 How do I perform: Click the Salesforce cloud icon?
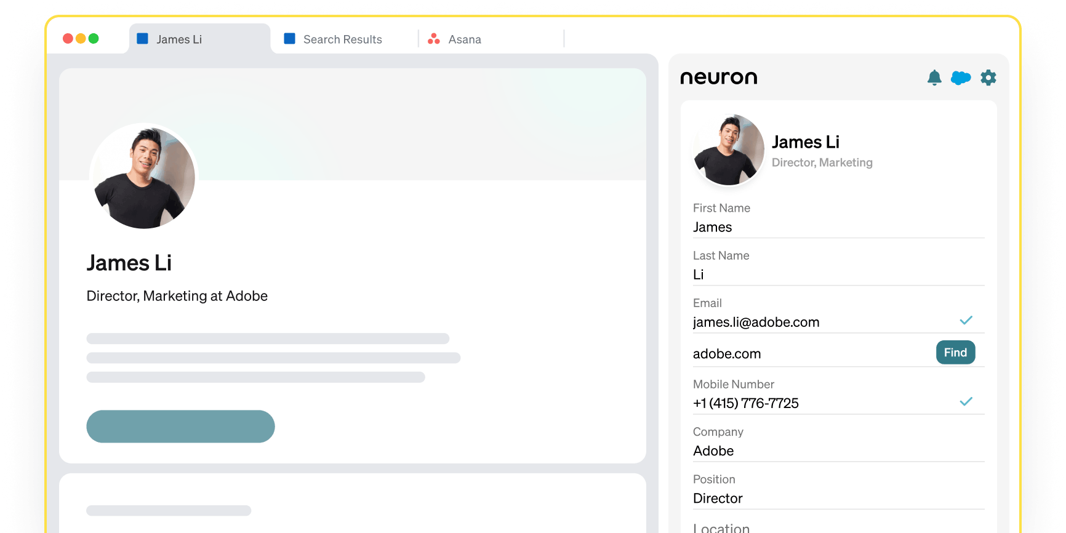[961, 78]
